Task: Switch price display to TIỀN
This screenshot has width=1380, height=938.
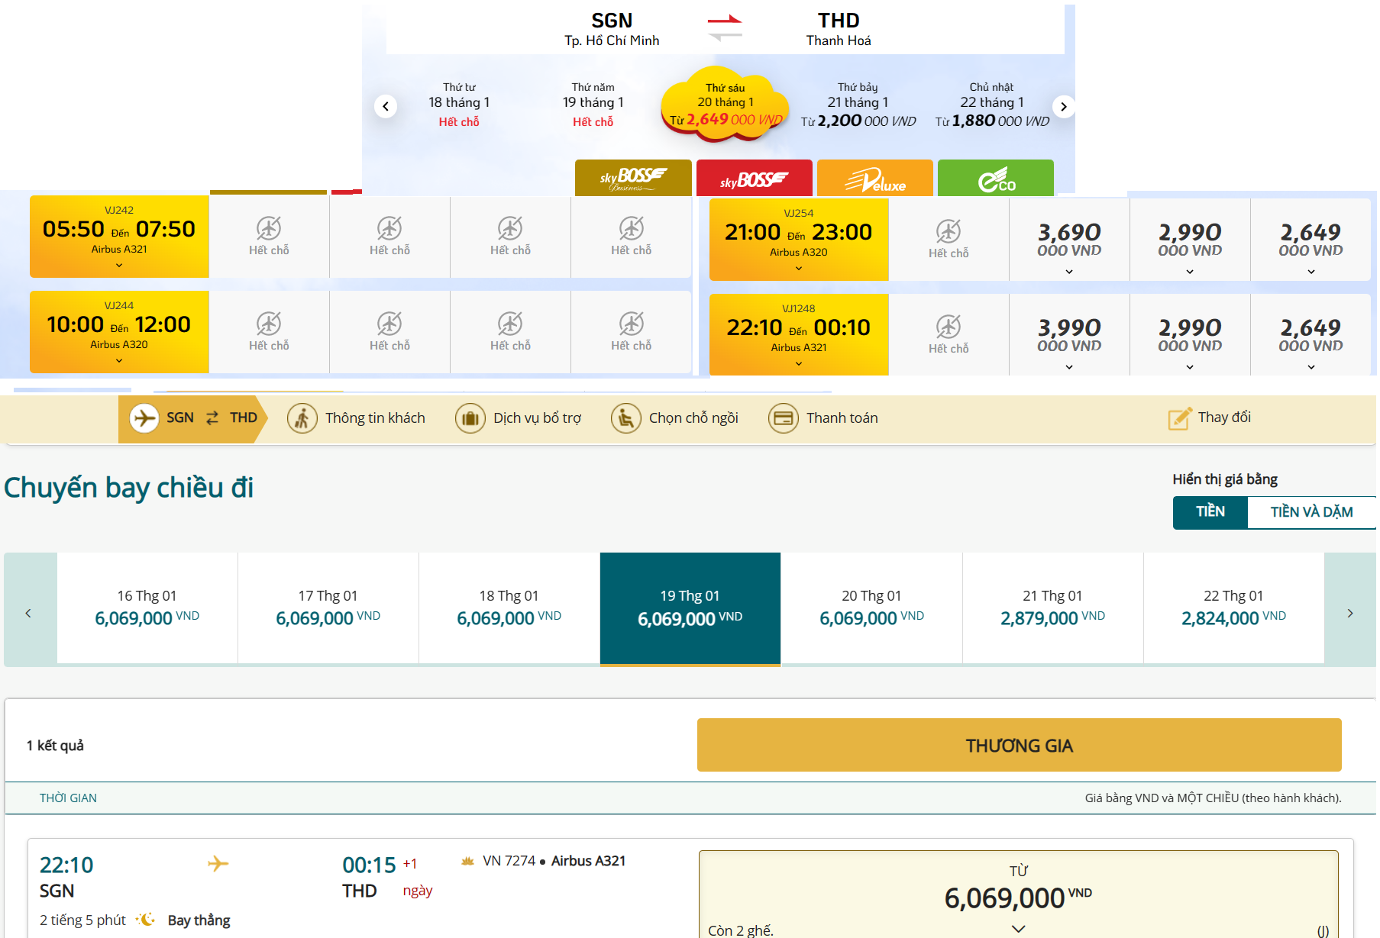Action: point(1210,512)
